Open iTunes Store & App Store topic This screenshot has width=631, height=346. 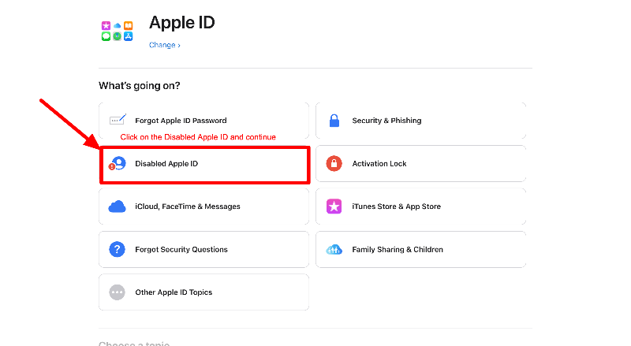click(x=420, y=206)
